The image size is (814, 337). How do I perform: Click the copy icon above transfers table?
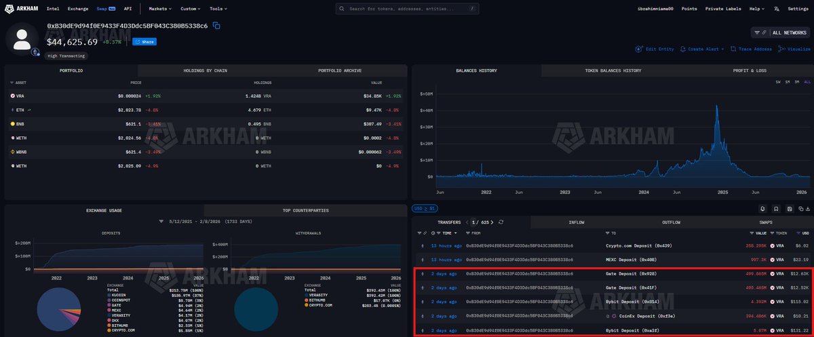point(800,209)
